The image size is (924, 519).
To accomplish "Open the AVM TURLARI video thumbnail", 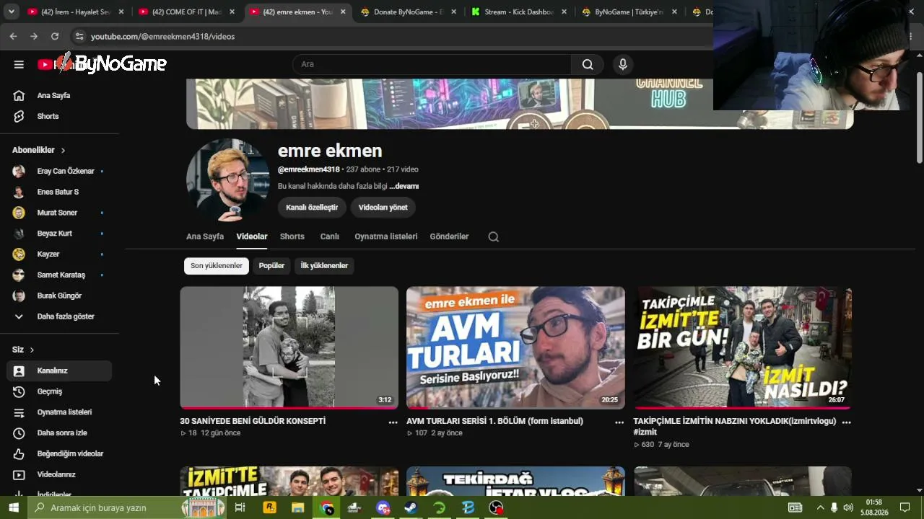I will 515,347.
